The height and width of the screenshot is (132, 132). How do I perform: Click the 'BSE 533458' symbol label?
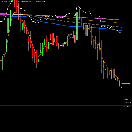pos(40,2)
